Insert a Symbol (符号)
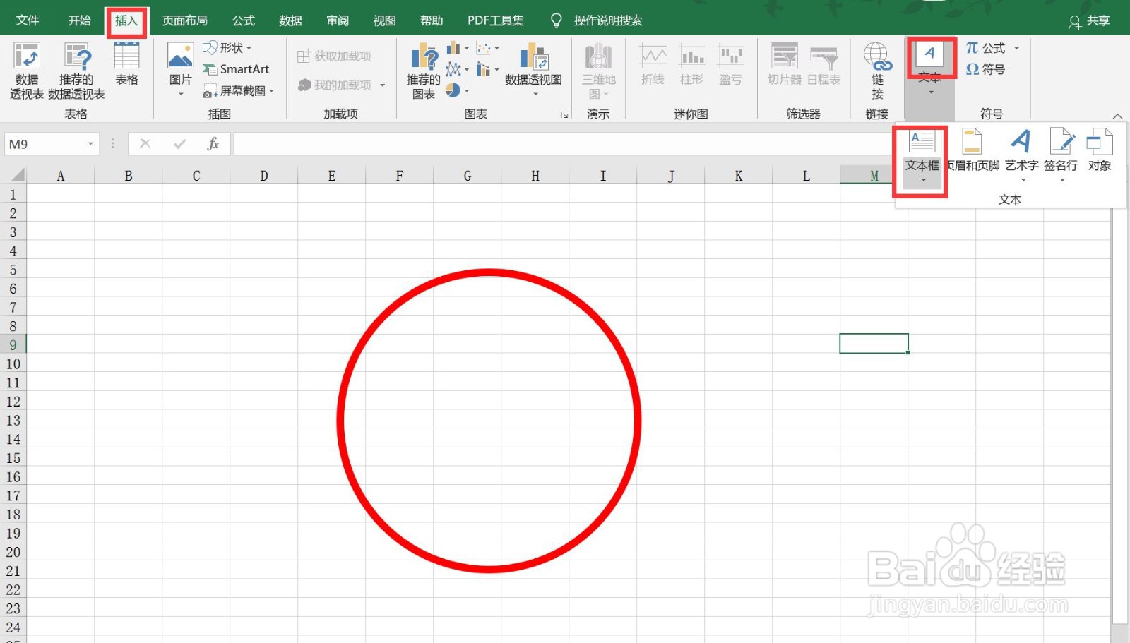This screenshot has width=1130, height=643. coord(985,69)
